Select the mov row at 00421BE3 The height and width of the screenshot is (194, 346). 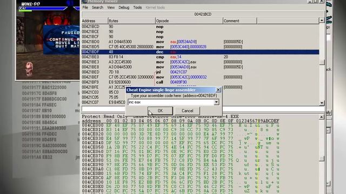[201, 62]
